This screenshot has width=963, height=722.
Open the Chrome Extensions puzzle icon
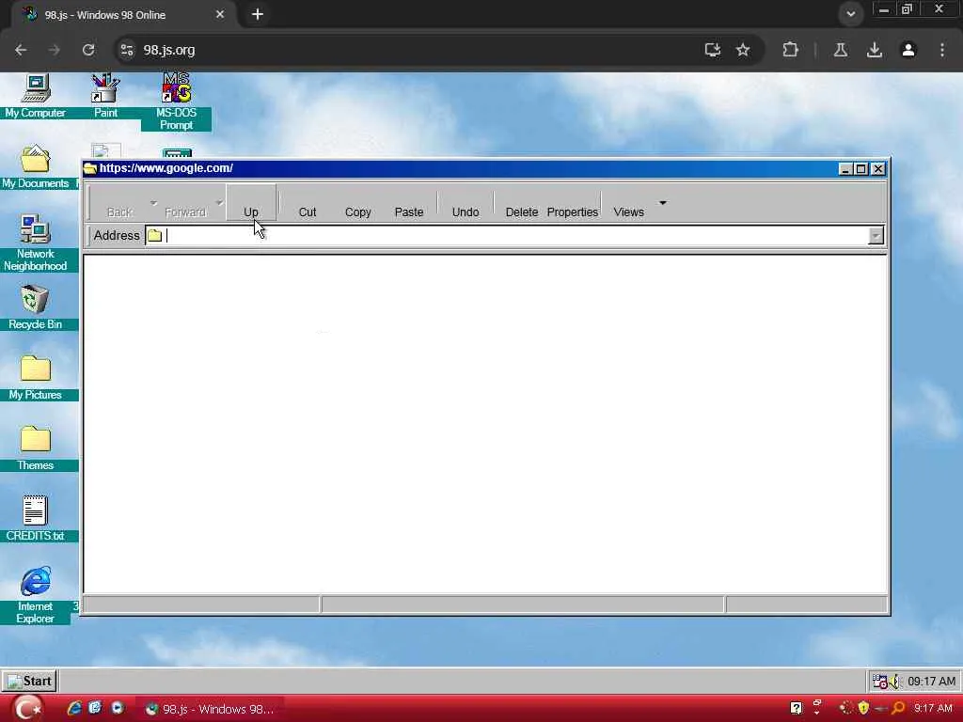[x=790, y=51]
